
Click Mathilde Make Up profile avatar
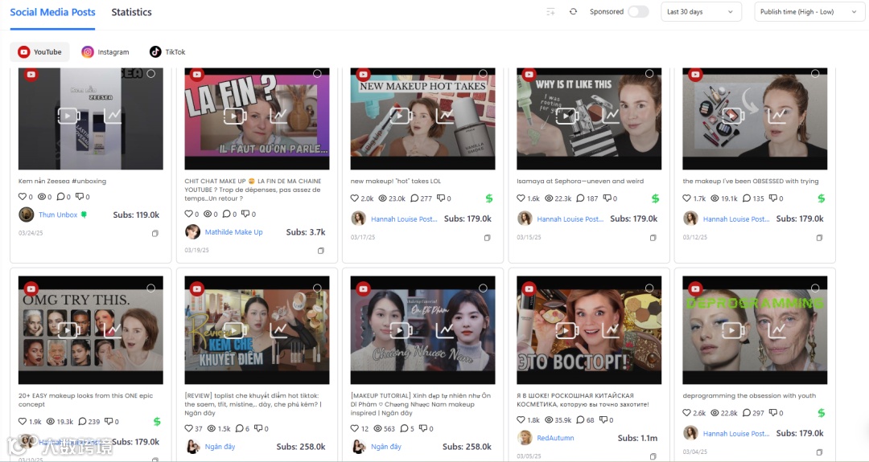[x=192, y=232]
